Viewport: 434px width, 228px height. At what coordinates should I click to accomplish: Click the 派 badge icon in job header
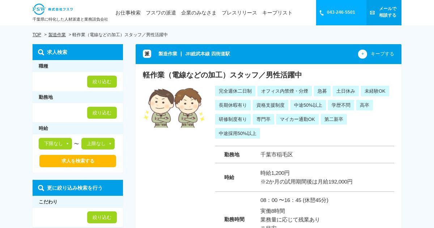click(x=147, y=54)
